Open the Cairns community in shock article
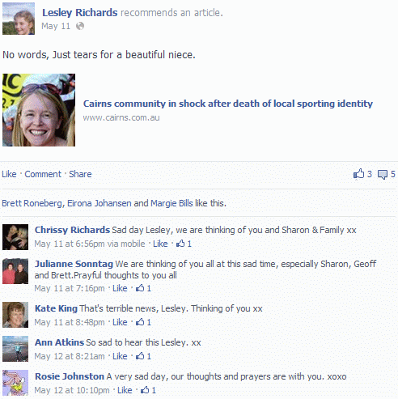The width and height of the screenshot is (398, 399). click(228, 104)
